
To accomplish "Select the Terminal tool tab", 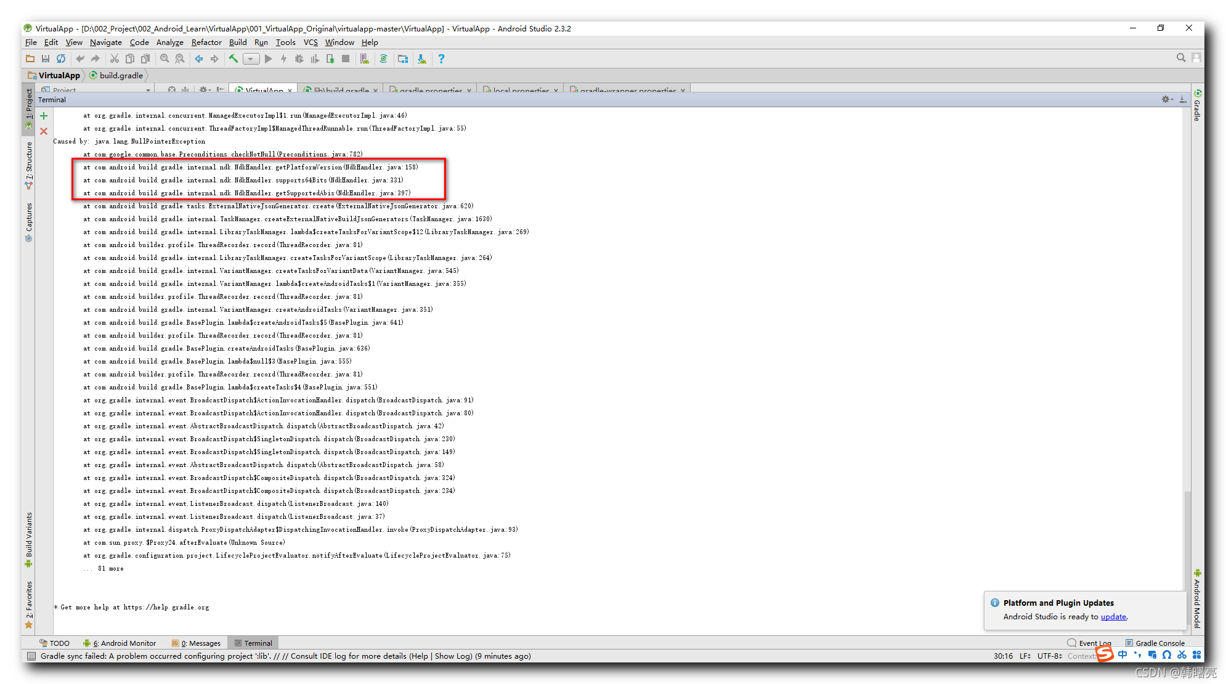I will pyautogui.click(x=253, y=643).
